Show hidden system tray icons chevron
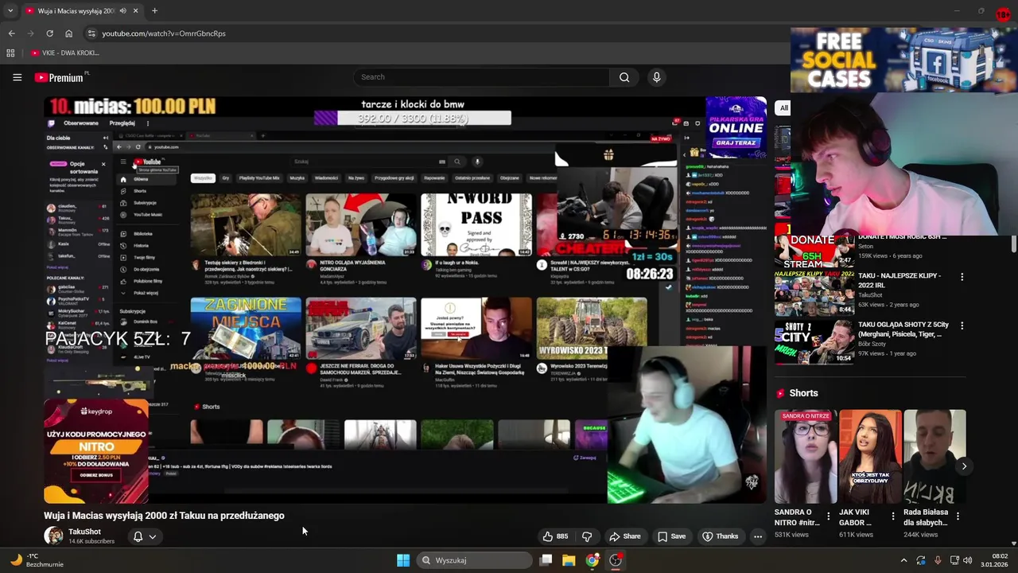 tap(903, 560)
